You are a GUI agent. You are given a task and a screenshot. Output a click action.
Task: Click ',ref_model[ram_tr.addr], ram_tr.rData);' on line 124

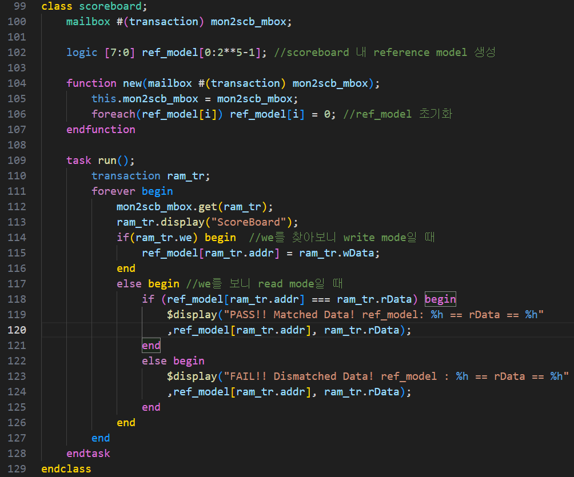[x=289, y=392]
